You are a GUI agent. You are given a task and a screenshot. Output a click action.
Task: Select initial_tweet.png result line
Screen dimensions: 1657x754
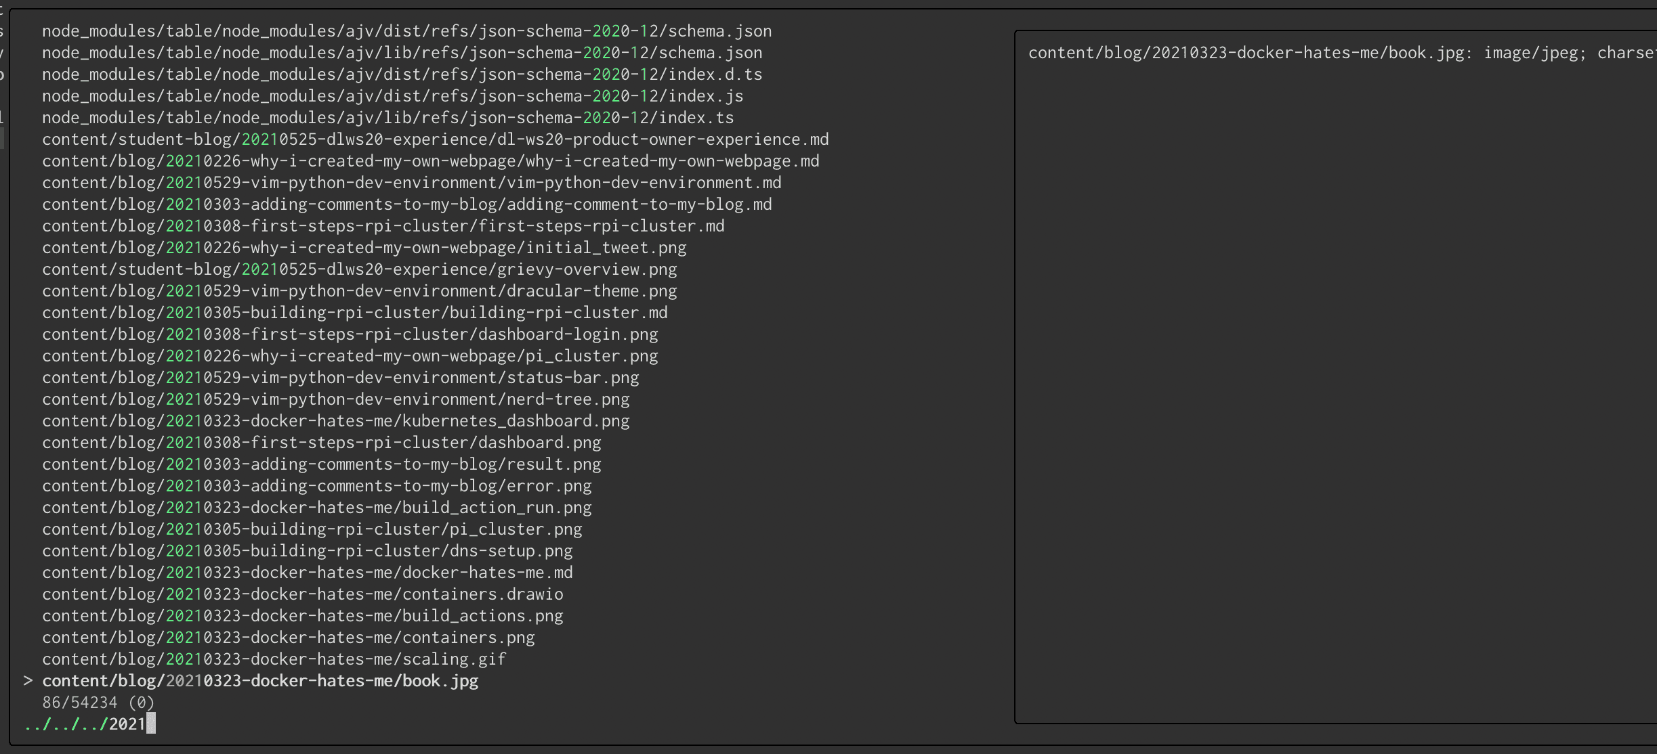[x=364, y=248]
